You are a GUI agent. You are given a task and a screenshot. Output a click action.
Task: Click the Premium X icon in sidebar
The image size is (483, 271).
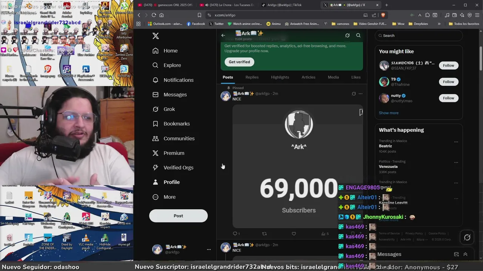pos(155,153)
